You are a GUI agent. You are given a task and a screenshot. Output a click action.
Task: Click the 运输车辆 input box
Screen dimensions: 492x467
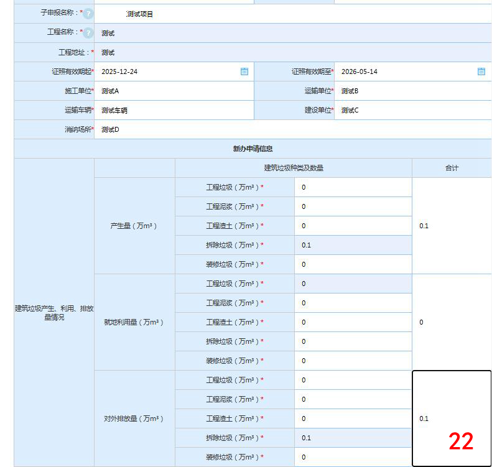click(x=174, y=110)
